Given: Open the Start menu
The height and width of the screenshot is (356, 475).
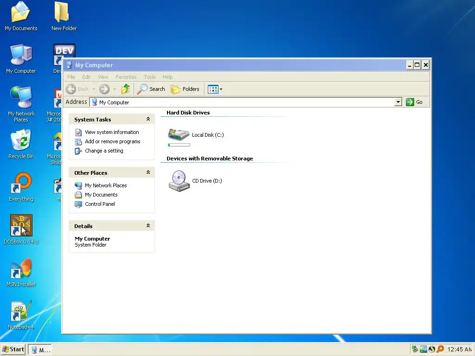Looking at the screenshot, I should coord(13,350).
